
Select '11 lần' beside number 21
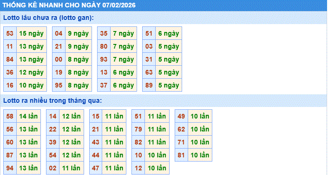(x=114, y=129)
